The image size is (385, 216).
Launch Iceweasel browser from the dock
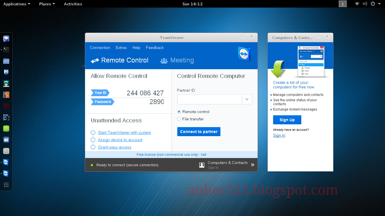6,39
